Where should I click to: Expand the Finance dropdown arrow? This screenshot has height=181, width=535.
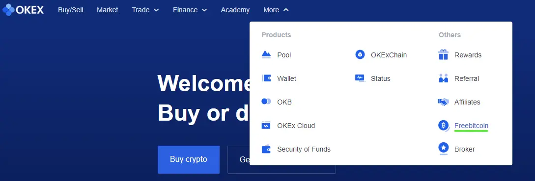coord(204,10)
